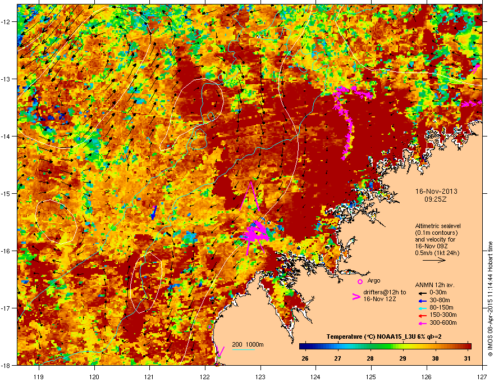Image resolution: width=494 pixels, height=382 pixels.
Task: Click the cyan 200 1000m isobath legend line
Action: [x=244, y=349]
